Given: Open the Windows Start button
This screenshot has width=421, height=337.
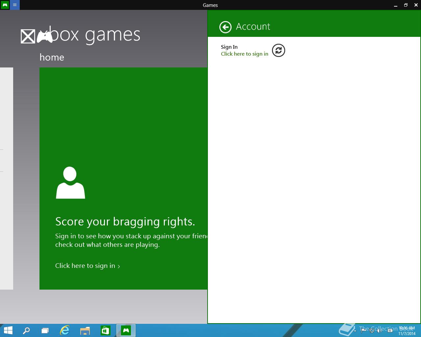Looking at the screenshot, I should point(8,330).
